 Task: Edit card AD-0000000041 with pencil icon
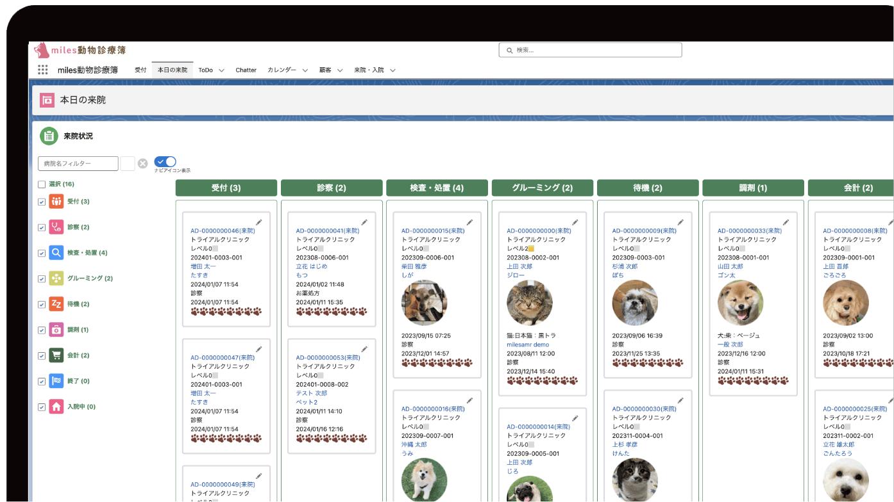[x=364, y=222]
